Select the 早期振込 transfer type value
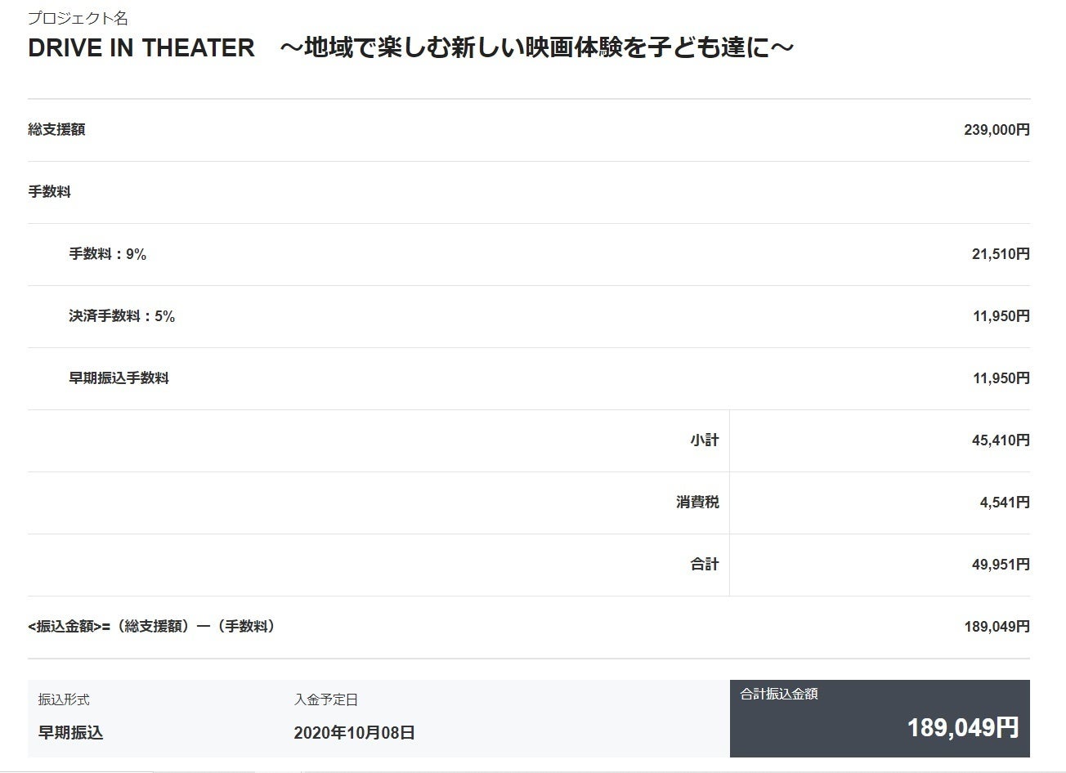Viewport: 1066px width, 773px height. click(70, 732)
